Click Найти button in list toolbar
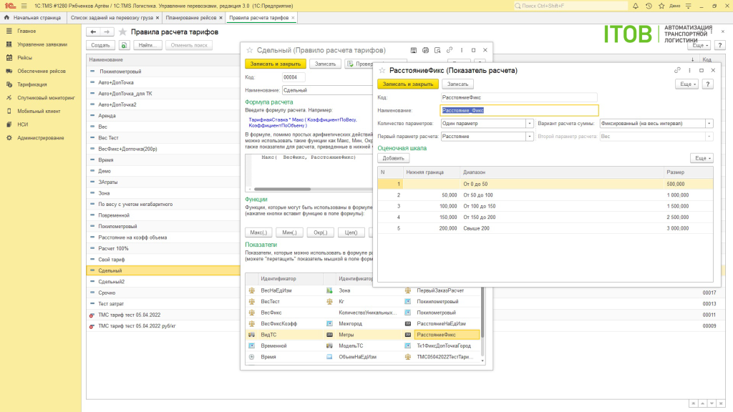Screen dimensions: 733x412 coord(147,45)
